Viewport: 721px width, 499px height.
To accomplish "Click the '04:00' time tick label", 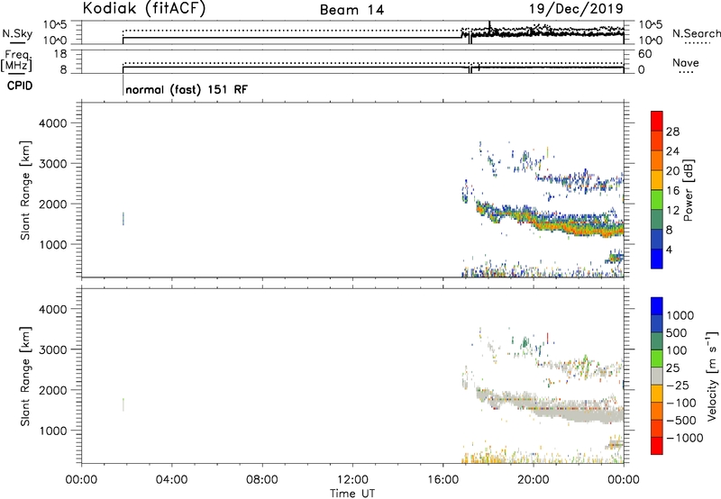I will click(171, 480).
